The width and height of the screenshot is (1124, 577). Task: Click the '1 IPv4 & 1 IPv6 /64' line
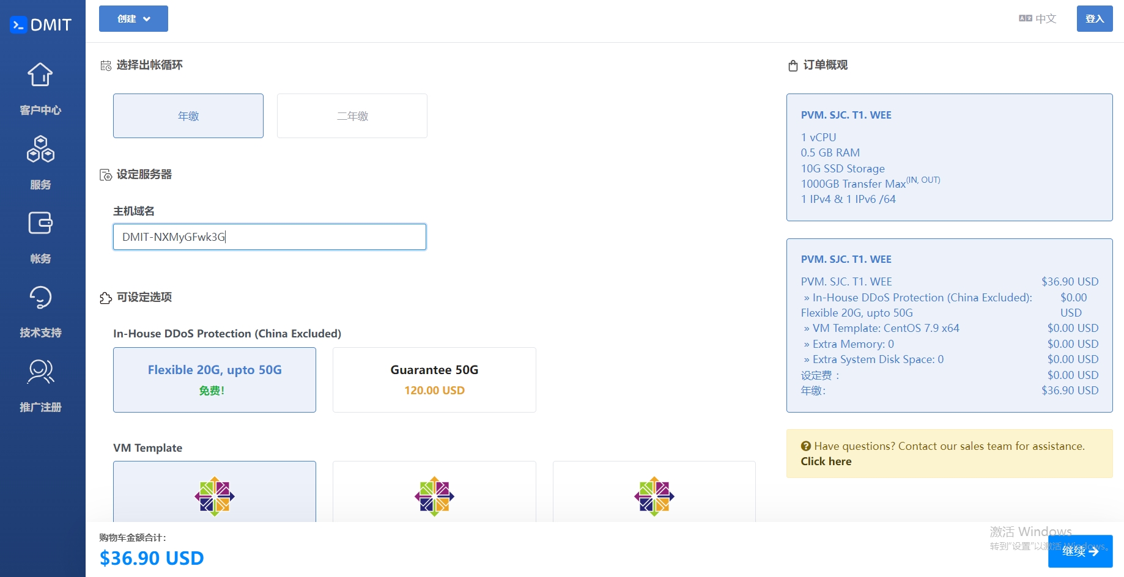point(848,199)
